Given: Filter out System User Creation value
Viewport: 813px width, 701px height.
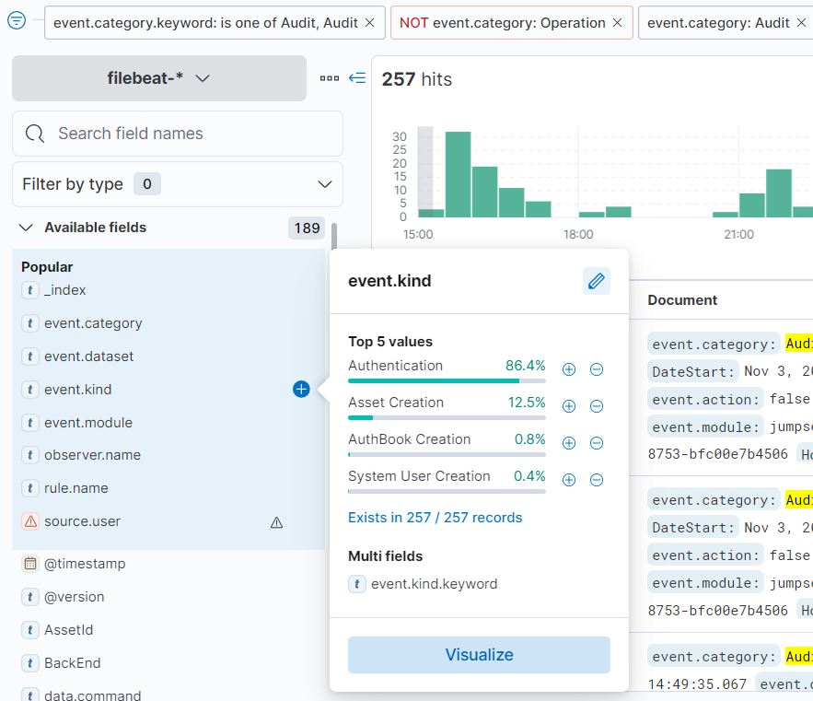Looking at the screenshot, I should click(x=597, y=479).
